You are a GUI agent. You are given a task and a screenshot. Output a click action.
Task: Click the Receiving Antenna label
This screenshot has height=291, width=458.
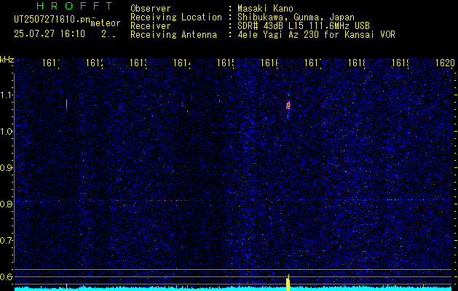[173, 35]
